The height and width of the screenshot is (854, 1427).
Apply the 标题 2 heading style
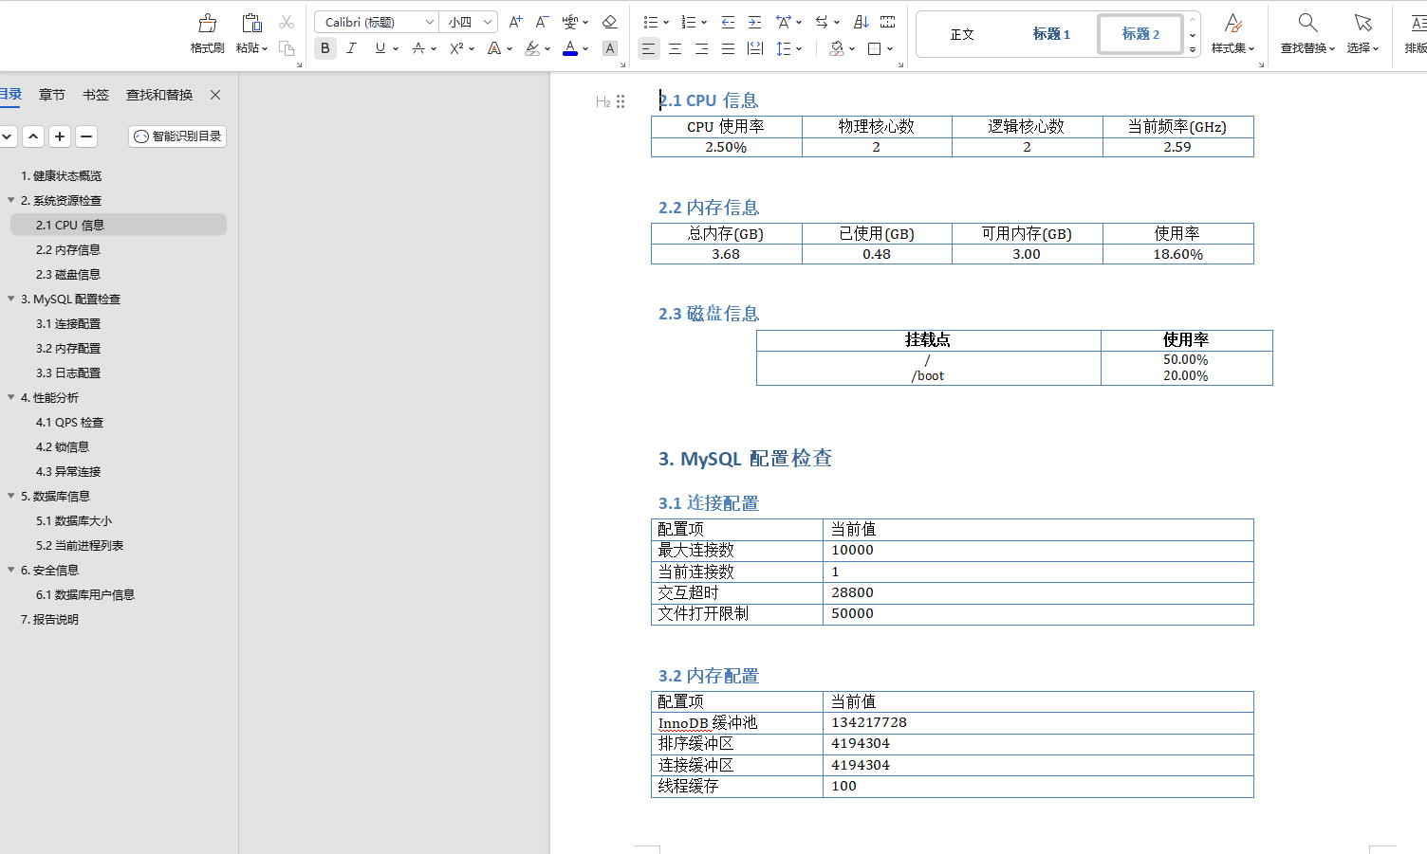(1140, 34)
